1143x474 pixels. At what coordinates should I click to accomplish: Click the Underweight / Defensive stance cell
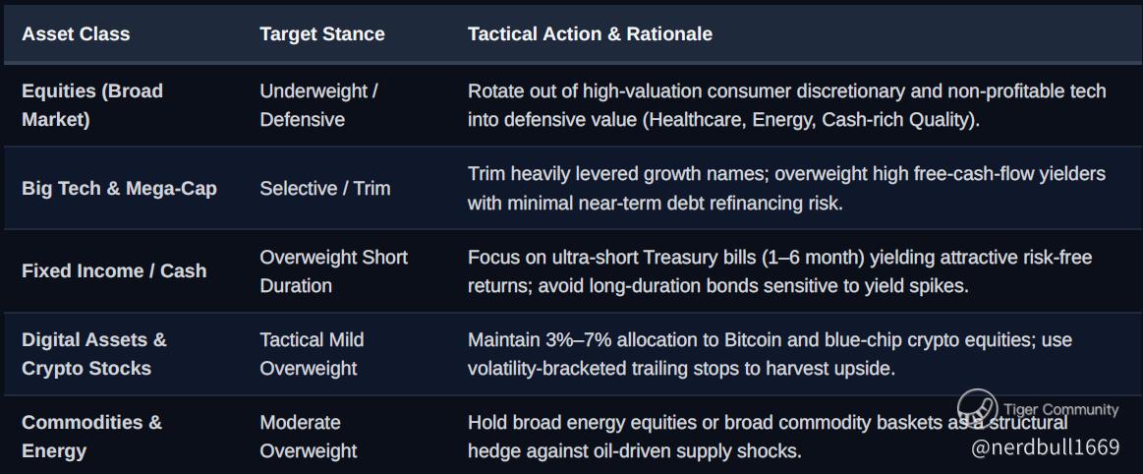click(318, 105)
